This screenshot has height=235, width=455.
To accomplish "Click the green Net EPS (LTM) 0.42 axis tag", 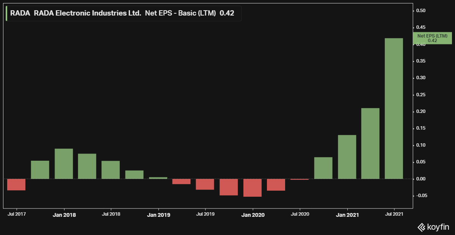I will click(433, 38).
